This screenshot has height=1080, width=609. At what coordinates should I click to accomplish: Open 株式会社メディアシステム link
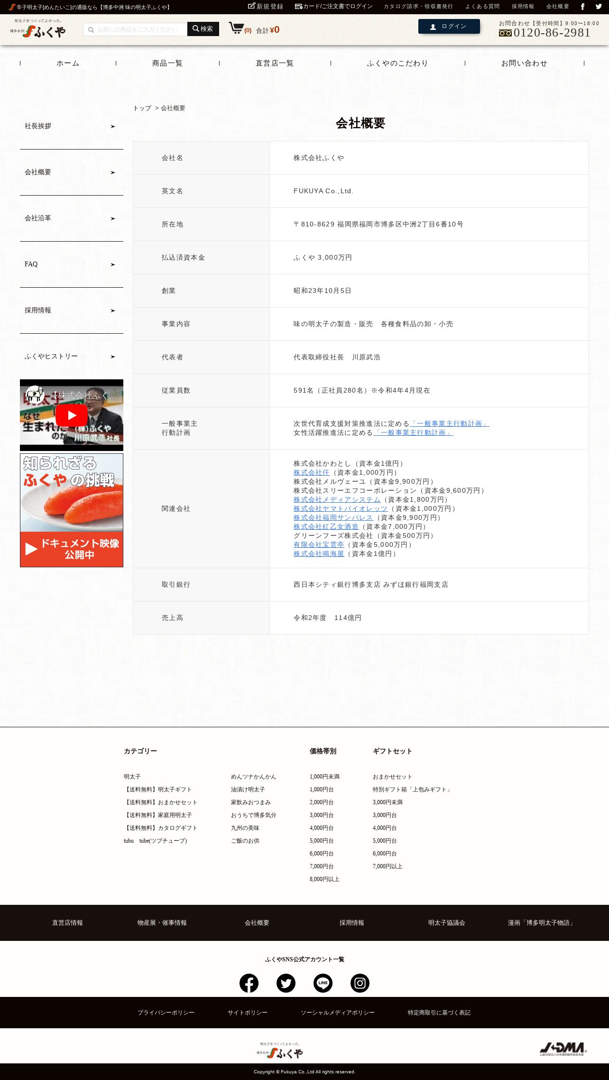(x=337, y=499)
